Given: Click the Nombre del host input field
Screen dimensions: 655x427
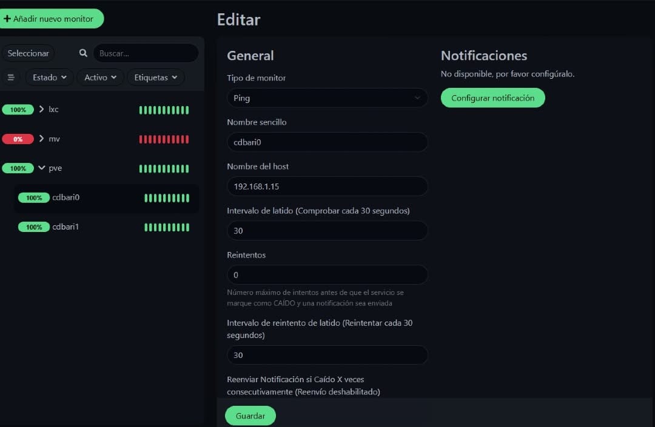Looking at the screenshot, I should tap(327, 187).
